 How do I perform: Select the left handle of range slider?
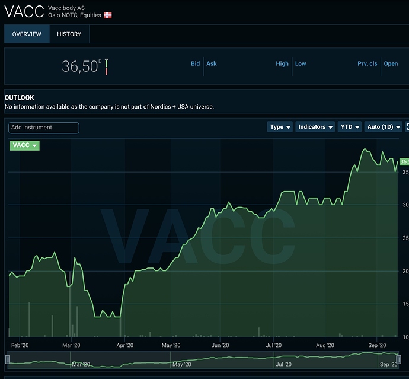pyautogui.click(x=8, y=359)
